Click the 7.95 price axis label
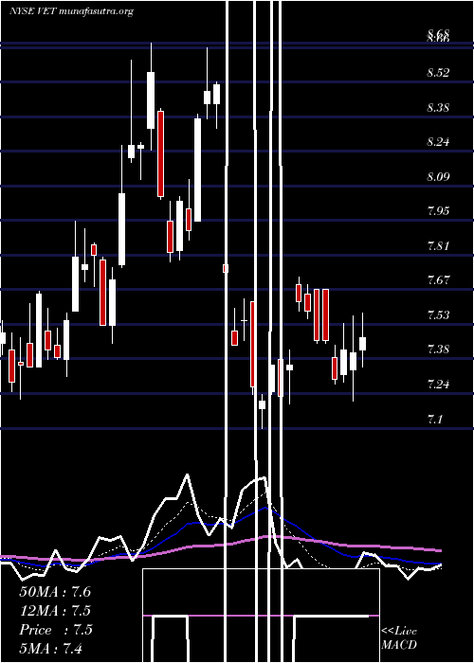This screenshot has height=663, width=474. point(438,210)
